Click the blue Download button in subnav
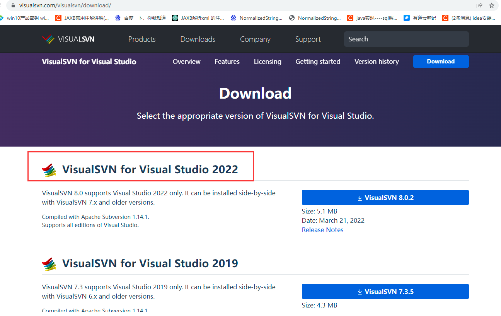 click(x=441, y=61)
